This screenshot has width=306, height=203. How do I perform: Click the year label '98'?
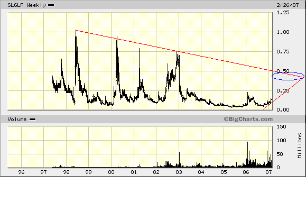coord(67,172)
